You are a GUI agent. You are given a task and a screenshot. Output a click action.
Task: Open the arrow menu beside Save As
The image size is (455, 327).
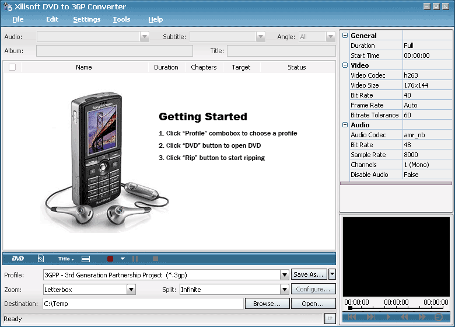coord(332,274)
